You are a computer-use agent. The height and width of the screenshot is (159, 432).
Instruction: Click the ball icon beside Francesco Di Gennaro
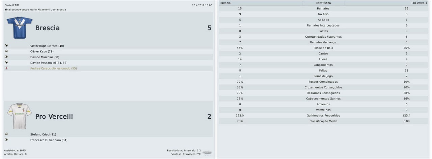[6, 140]
